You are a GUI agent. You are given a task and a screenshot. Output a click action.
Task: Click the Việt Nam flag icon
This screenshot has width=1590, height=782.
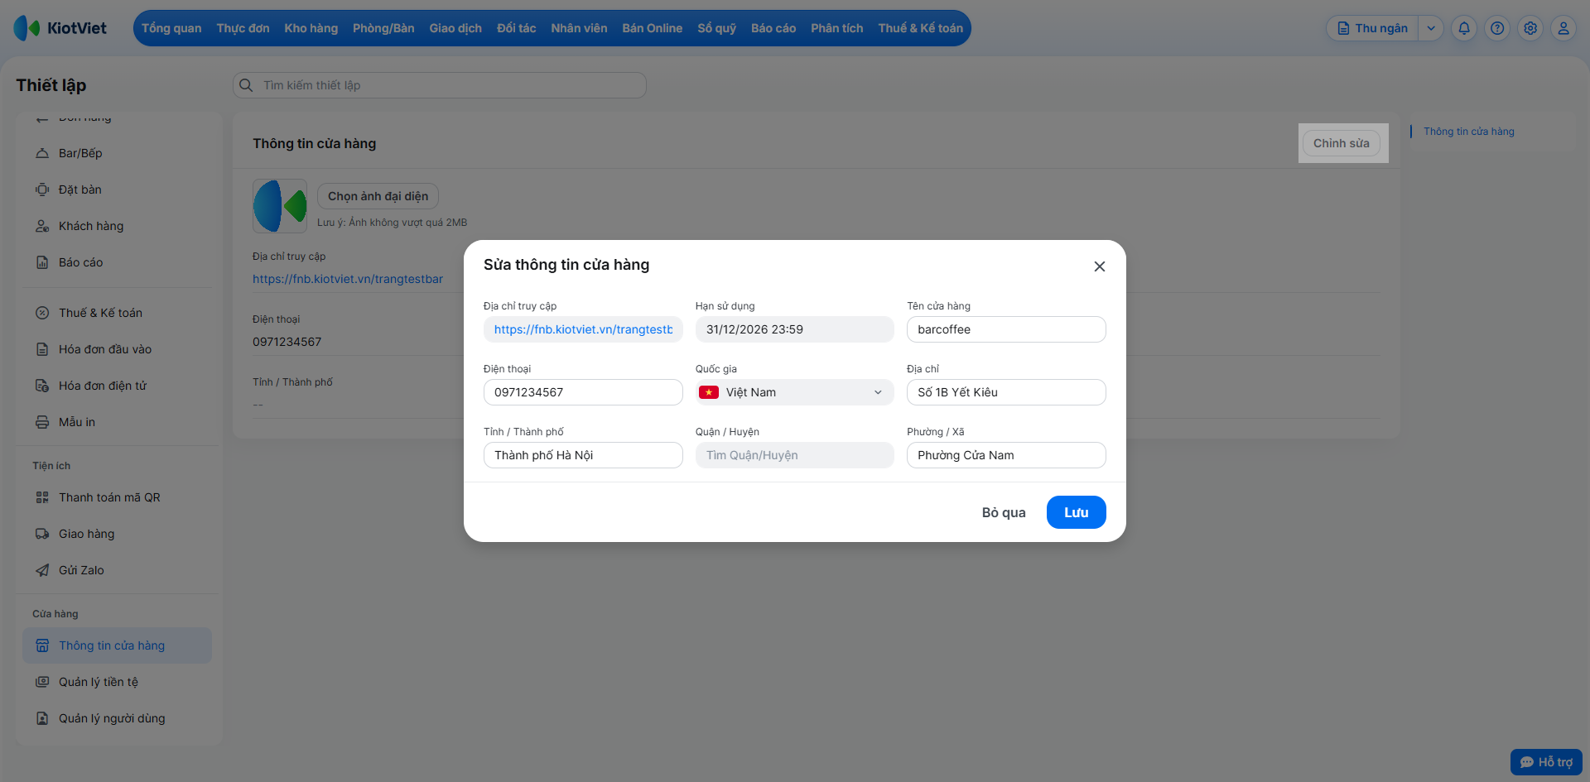709,392
